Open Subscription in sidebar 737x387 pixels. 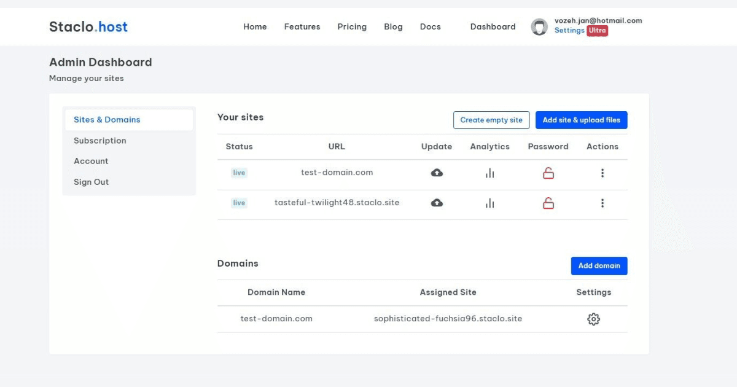(x=100, y=141)
